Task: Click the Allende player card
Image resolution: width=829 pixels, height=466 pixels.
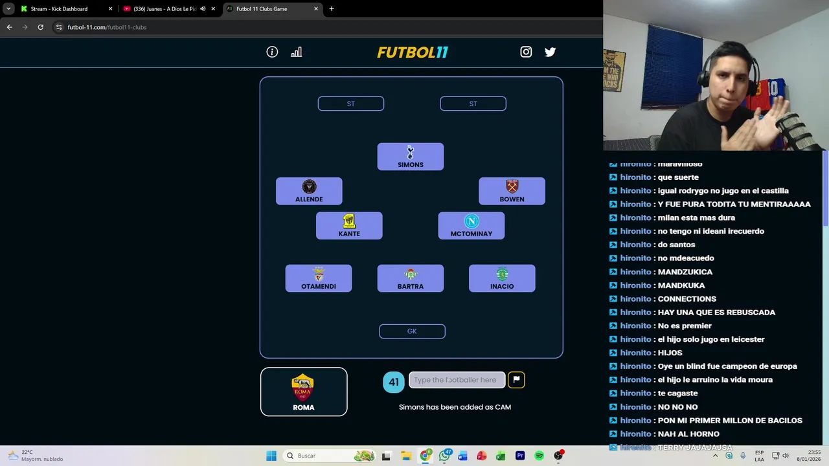Action: click(x=309, y=191)
